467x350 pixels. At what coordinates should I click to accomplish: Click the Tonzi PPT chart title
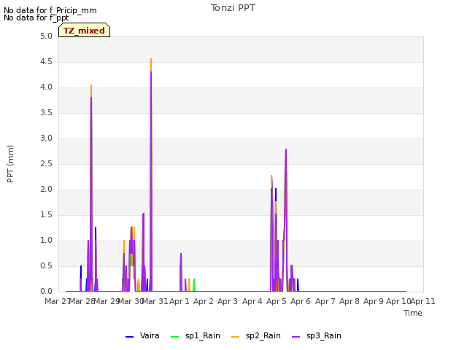[x=233, y=8]
